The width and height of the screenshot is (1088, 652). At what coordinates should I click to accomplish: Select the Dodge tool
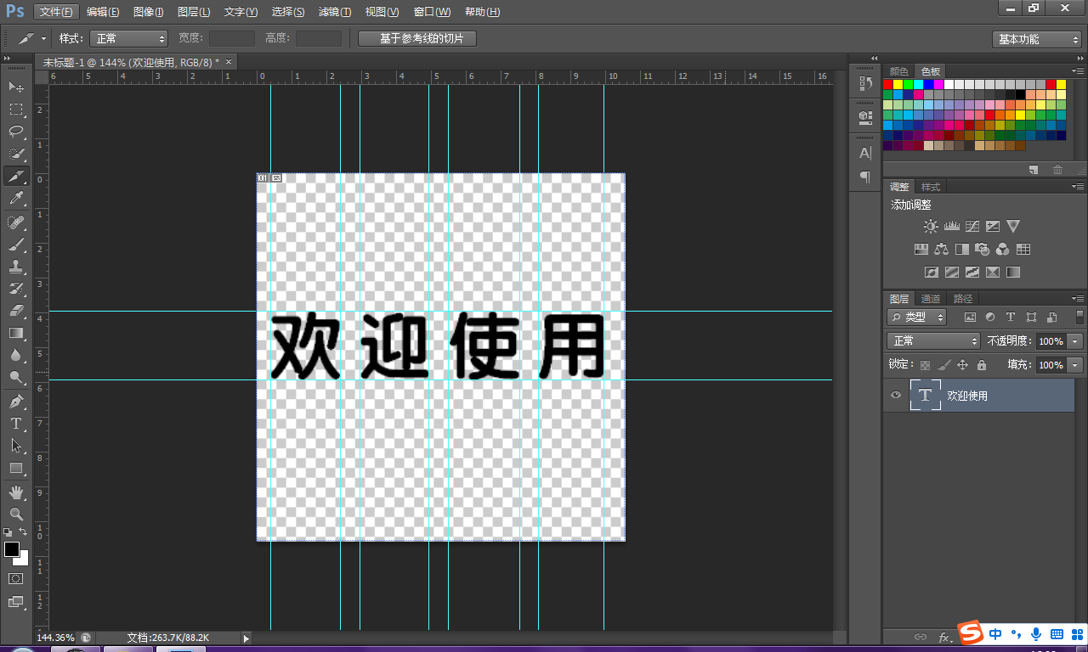point(16,377)
